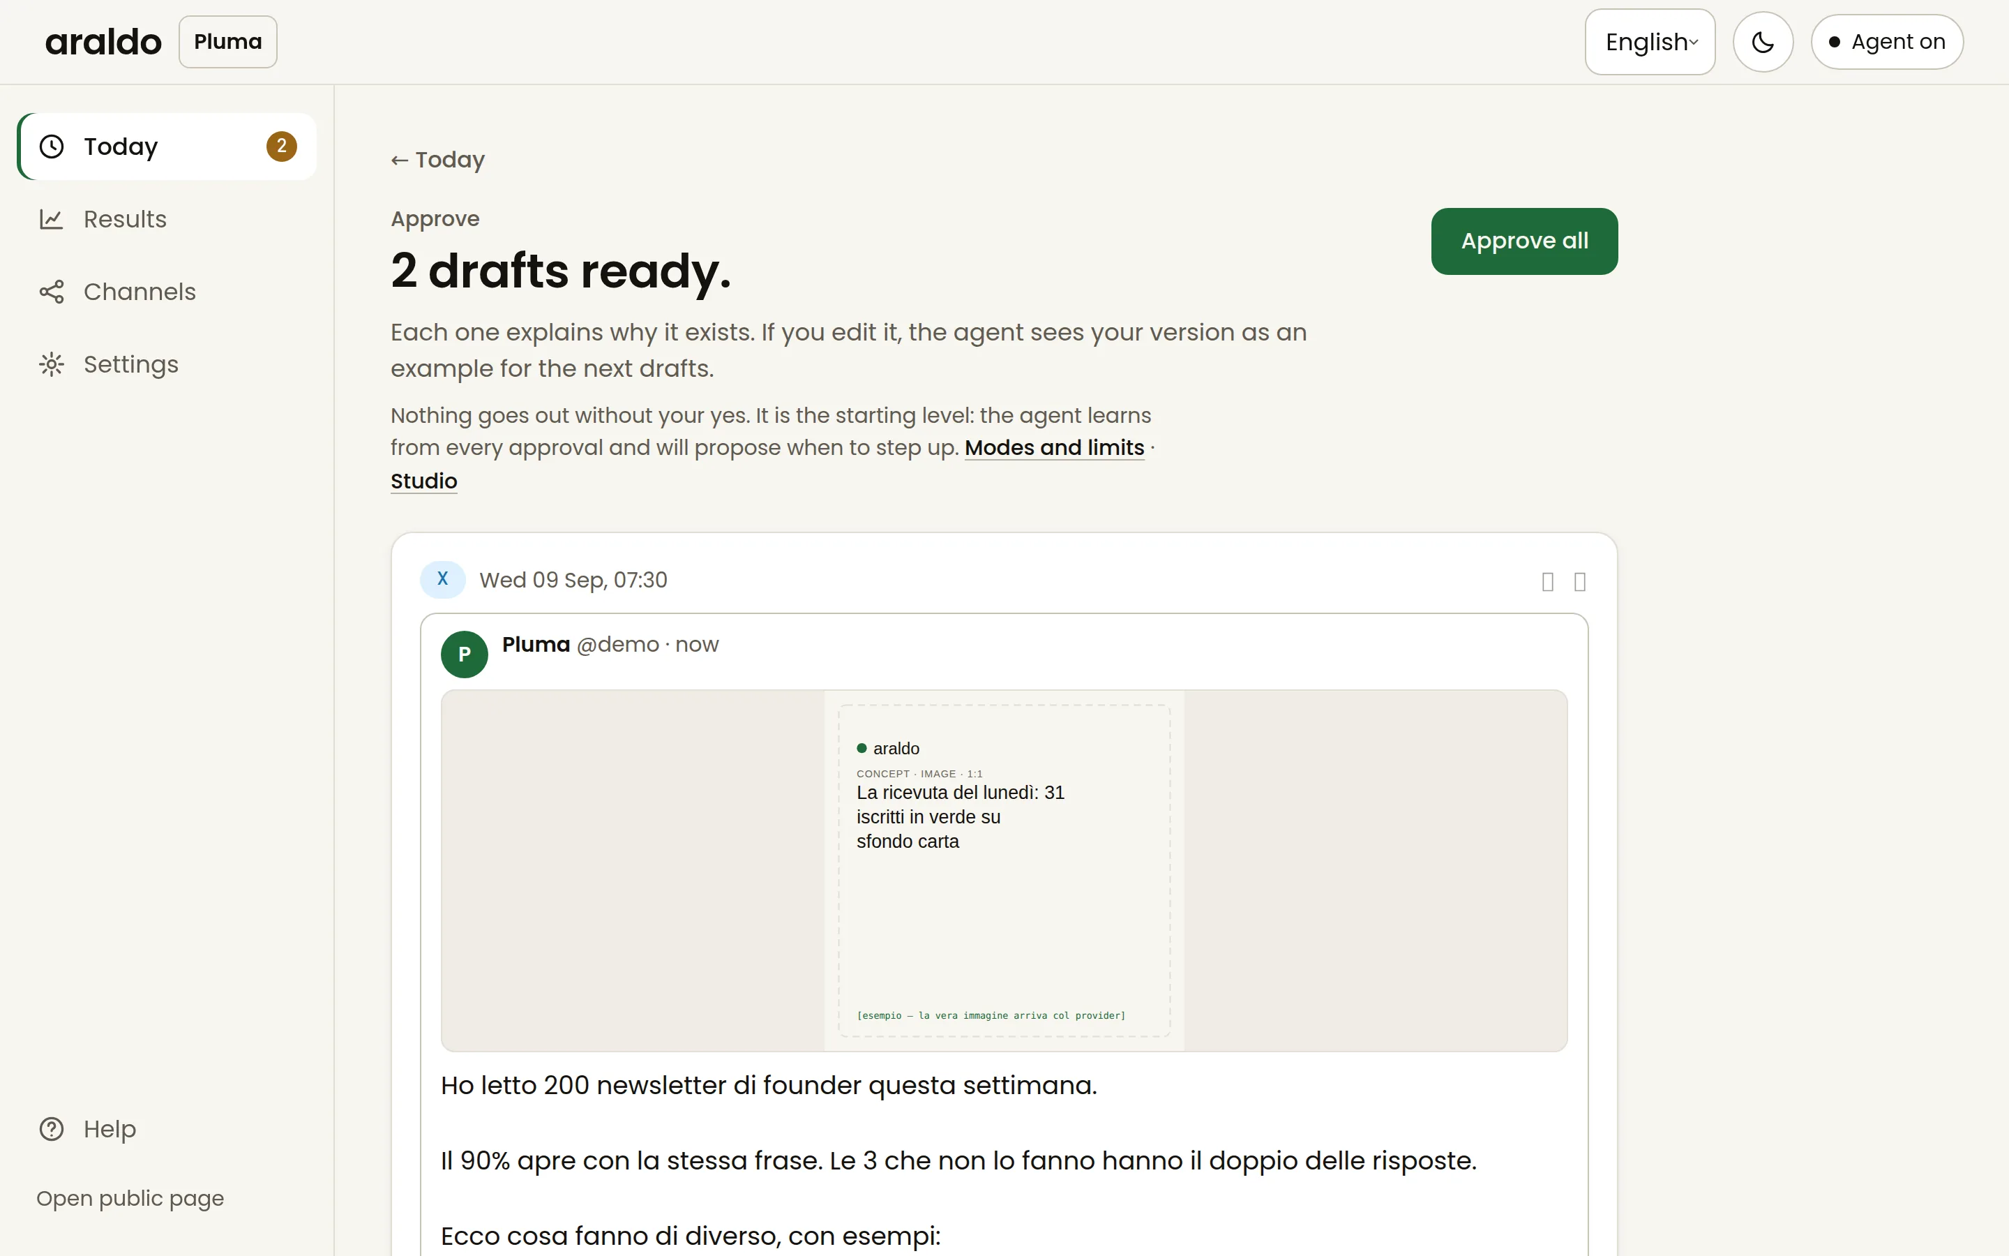Click the first action icon on draft header
This screenshot has width=2009, height=1256.
pos(1547,581)
